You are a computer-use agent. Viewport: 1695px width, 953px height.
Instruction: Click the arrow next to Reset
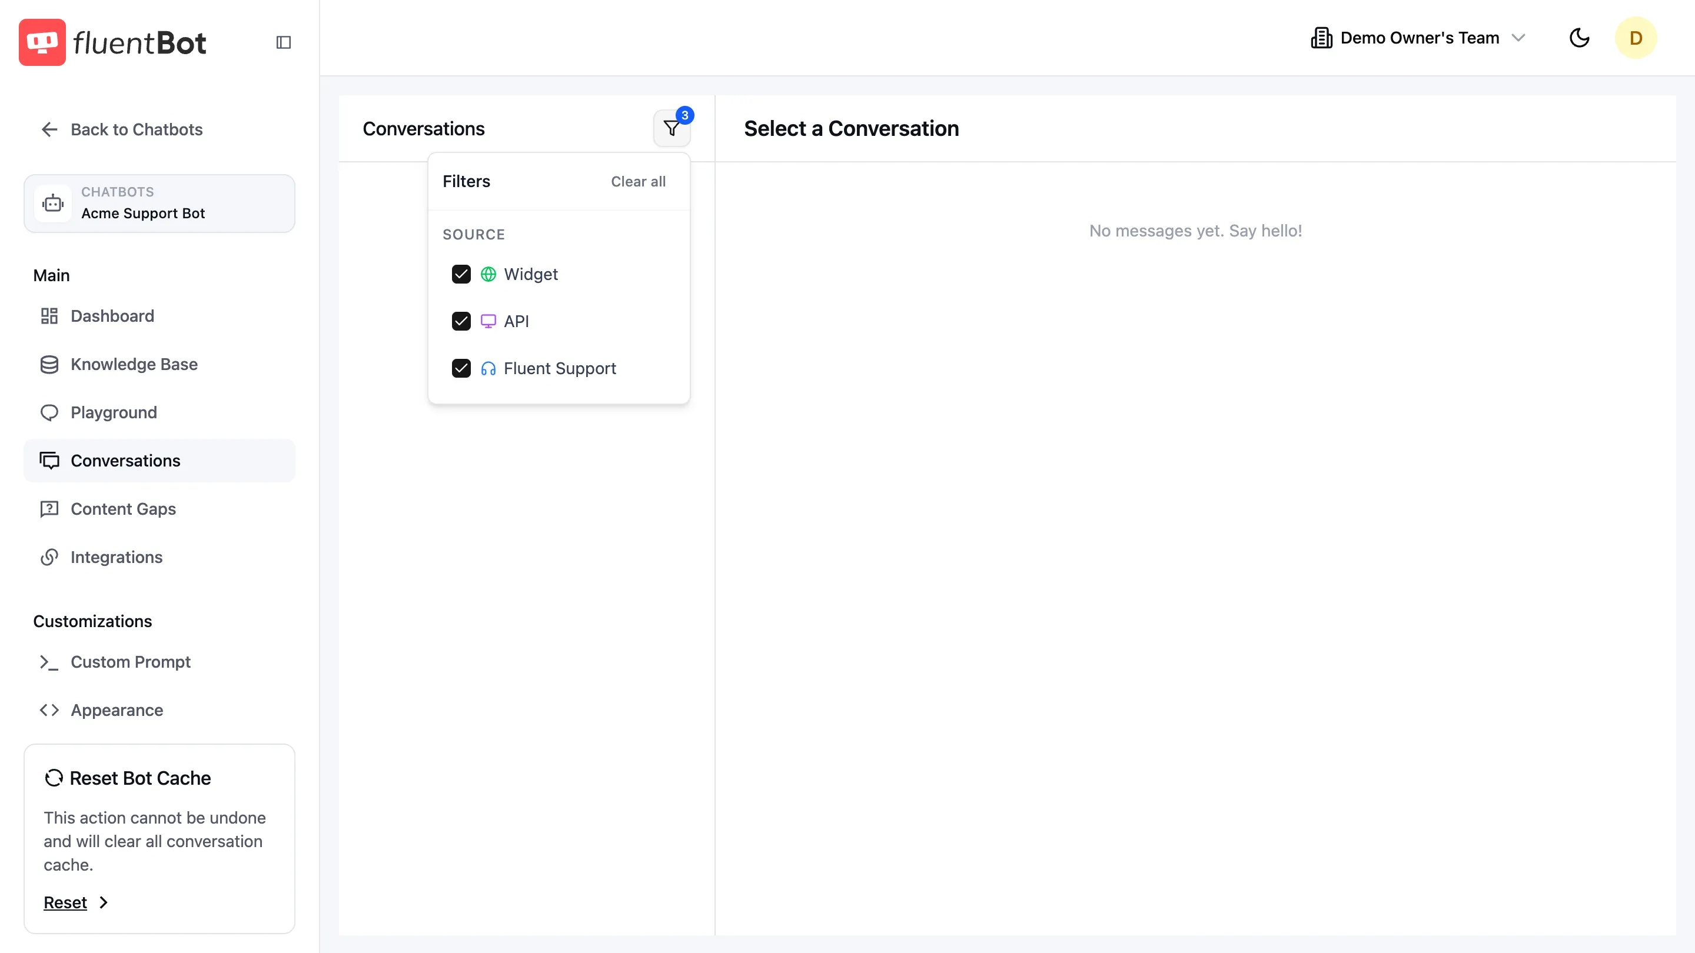(x=104, y=902)
